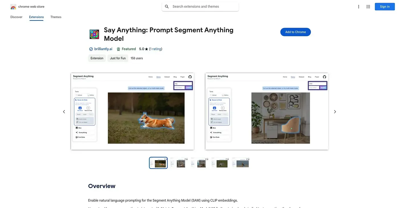The image size is (399, 208).
Task: Click the Sign in button
Action: [385, 7]
